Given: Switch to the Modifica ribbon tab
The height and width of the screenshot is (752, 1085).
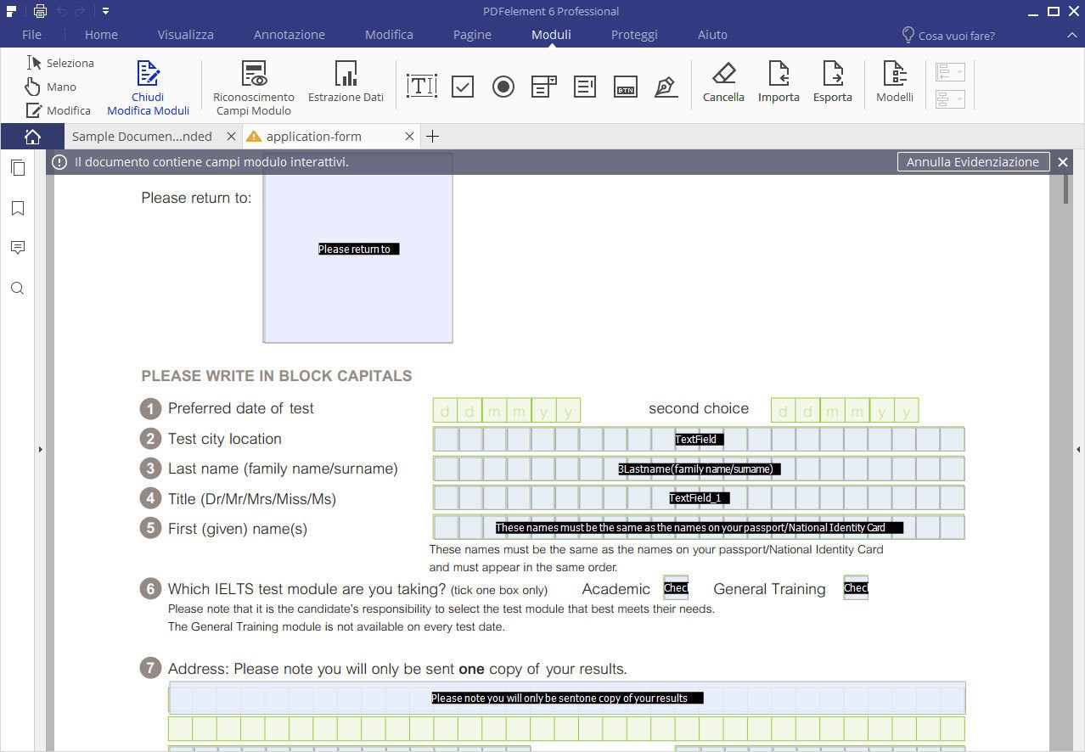Looking at the screenshot, I should tap(389, 35).
